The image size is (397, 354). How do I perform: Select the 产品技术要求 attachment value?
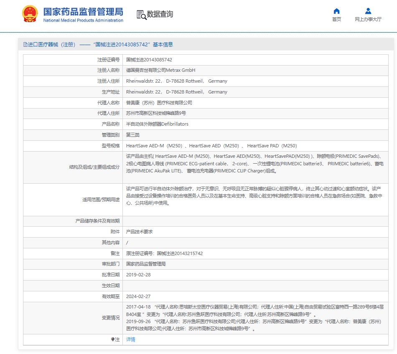coord(140,232)
